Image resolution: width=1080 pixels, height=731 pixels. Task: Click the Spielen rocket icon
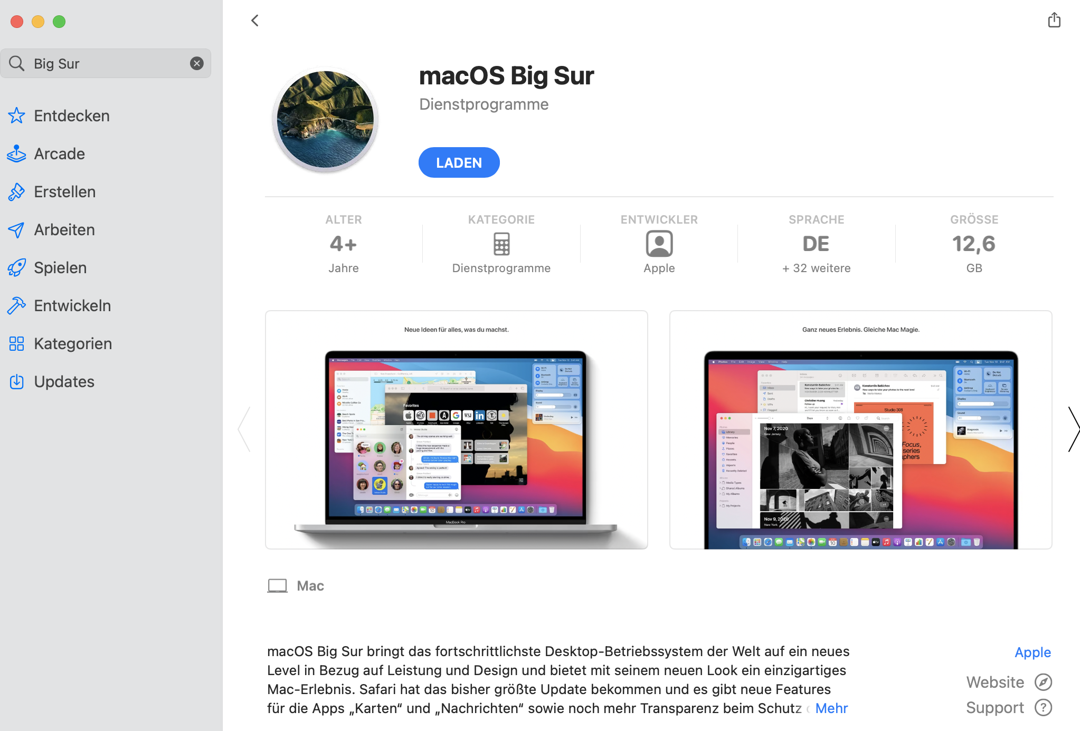pos(16,268)
